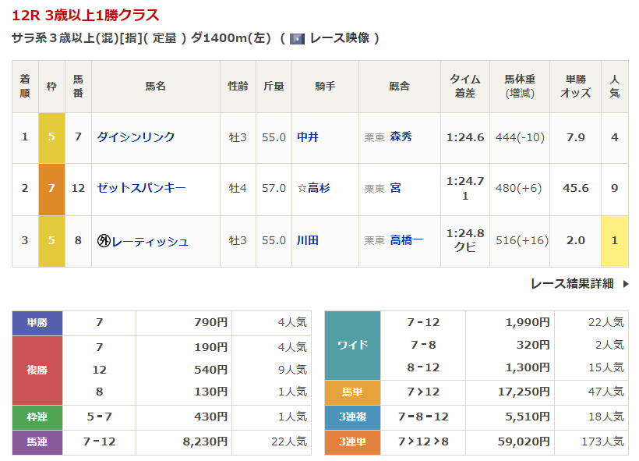
Task: Open horse ダイシンリンク profile link
Action: click(136, 137)
